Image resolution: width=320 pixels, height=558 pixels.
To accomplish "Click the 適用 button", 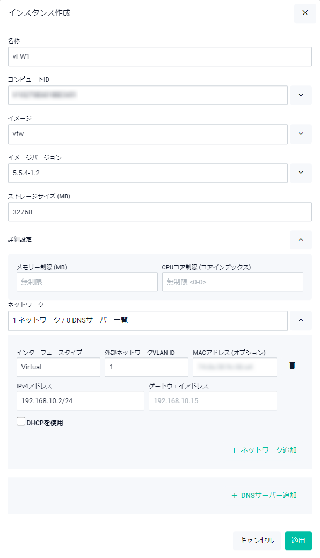I will [x=299, y=541].
